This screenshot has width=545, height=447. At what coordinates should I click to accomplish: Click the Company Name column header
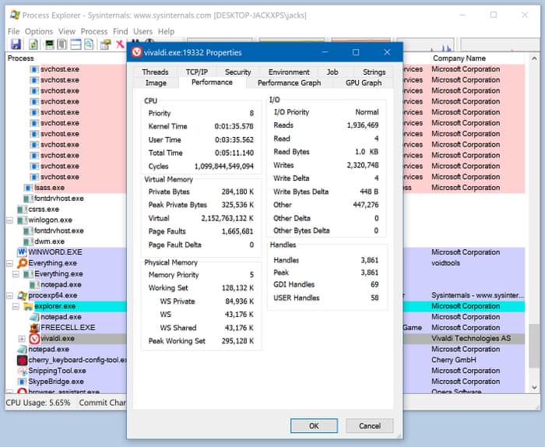pyautogui.click(x=459, y=58)
